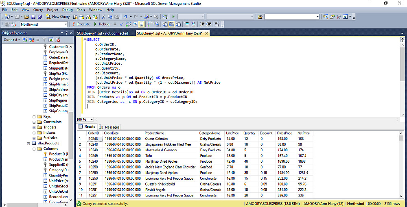The width and height of the screenshot is (407, 207).
Task: Click the Cut scissors icon
Action: tap(104, 17)
